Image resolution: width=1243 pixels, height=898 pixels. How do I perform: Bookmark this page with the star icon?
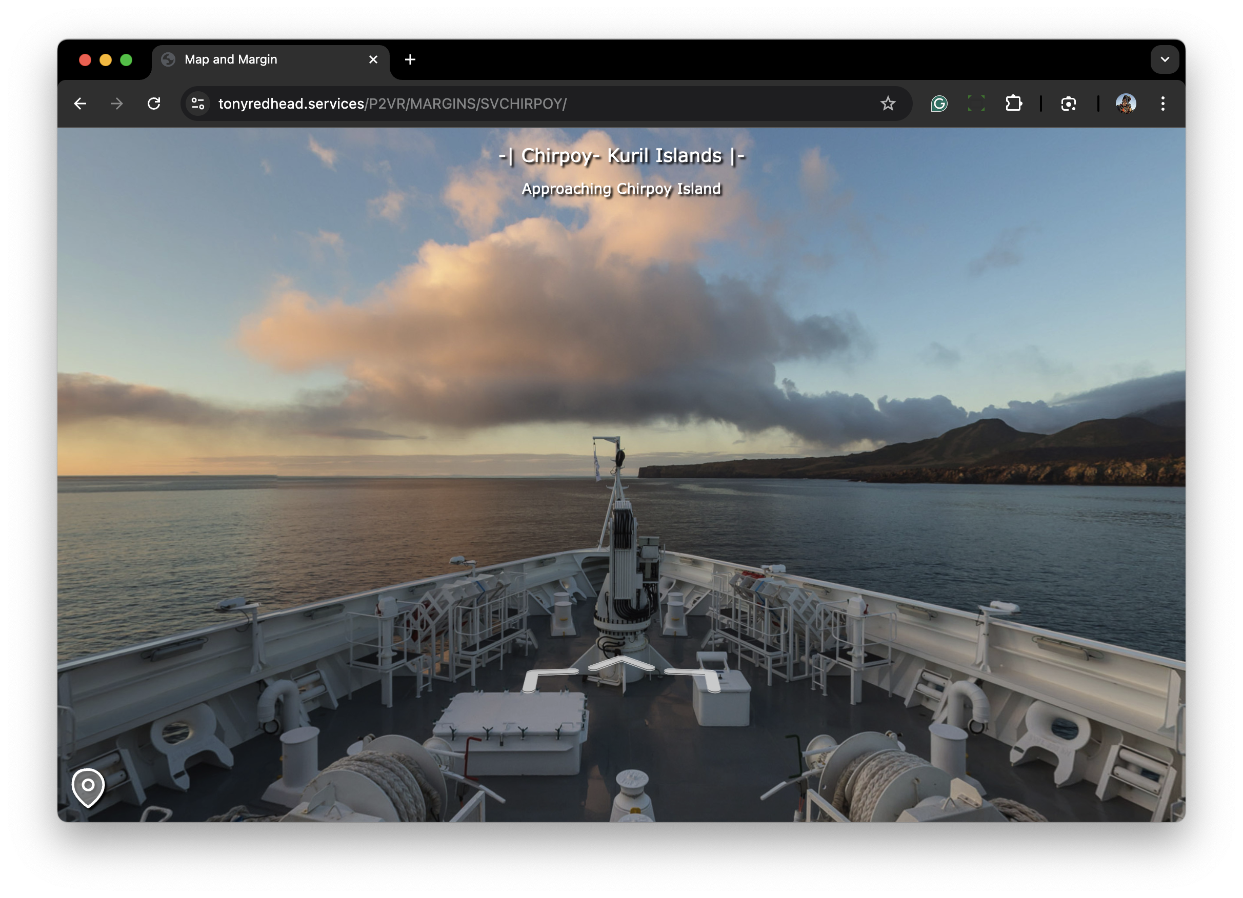click(887, 104)
